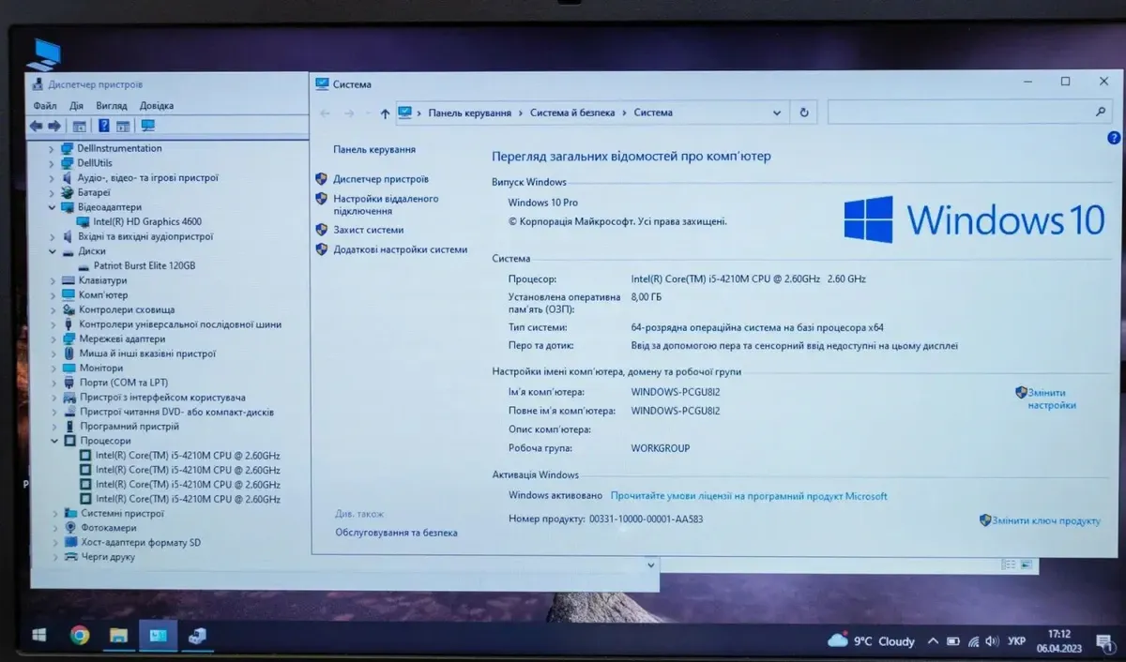The width and height of the screenshot is (1126, 662).
Task: Click the search magnifier icon in System window
Action: (x=1101, y=112)
